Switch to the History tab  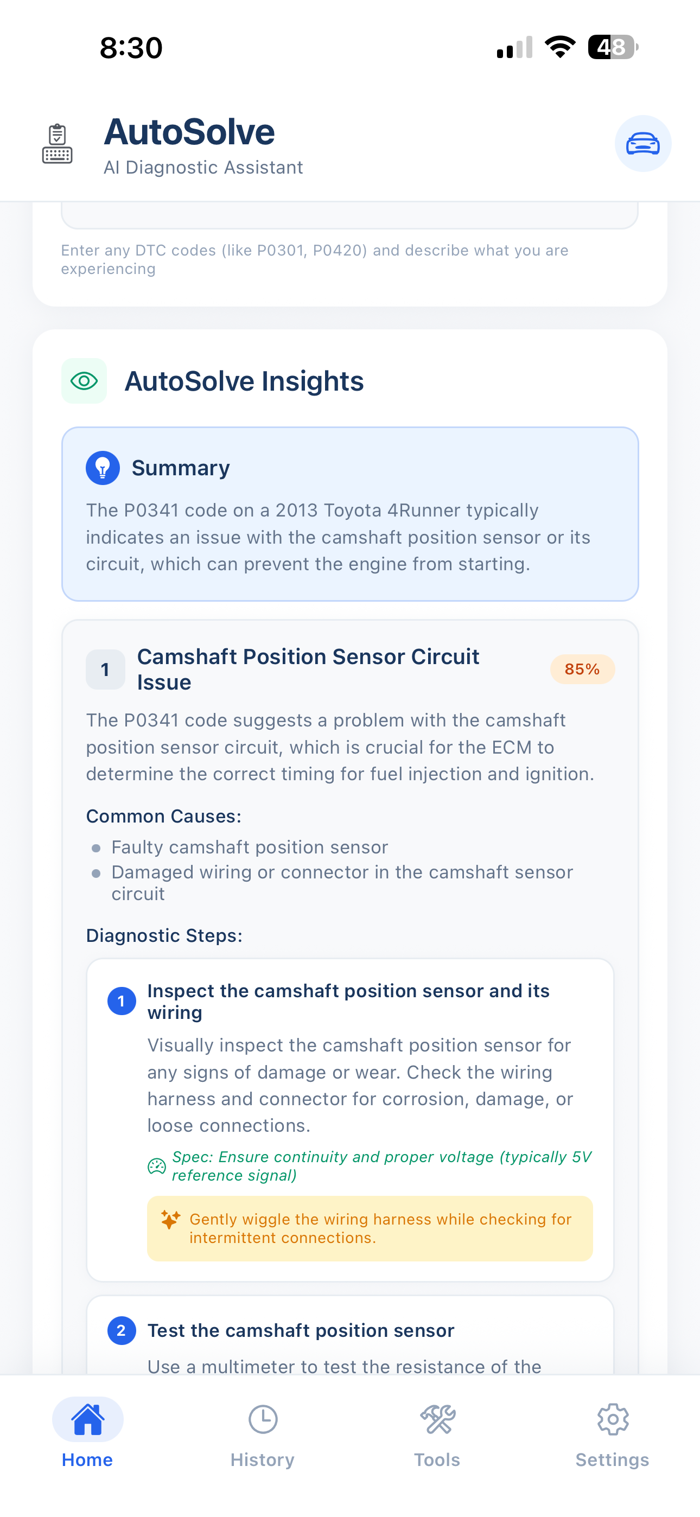[262, 1435]
